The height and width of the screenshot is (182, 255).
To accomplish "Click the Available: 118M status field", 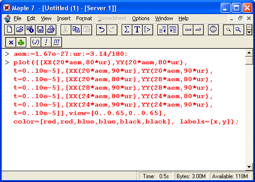I will (x=230, y=176).
